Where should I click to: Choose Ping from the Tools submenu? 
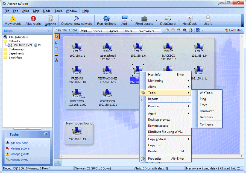(x=203, y=99)
